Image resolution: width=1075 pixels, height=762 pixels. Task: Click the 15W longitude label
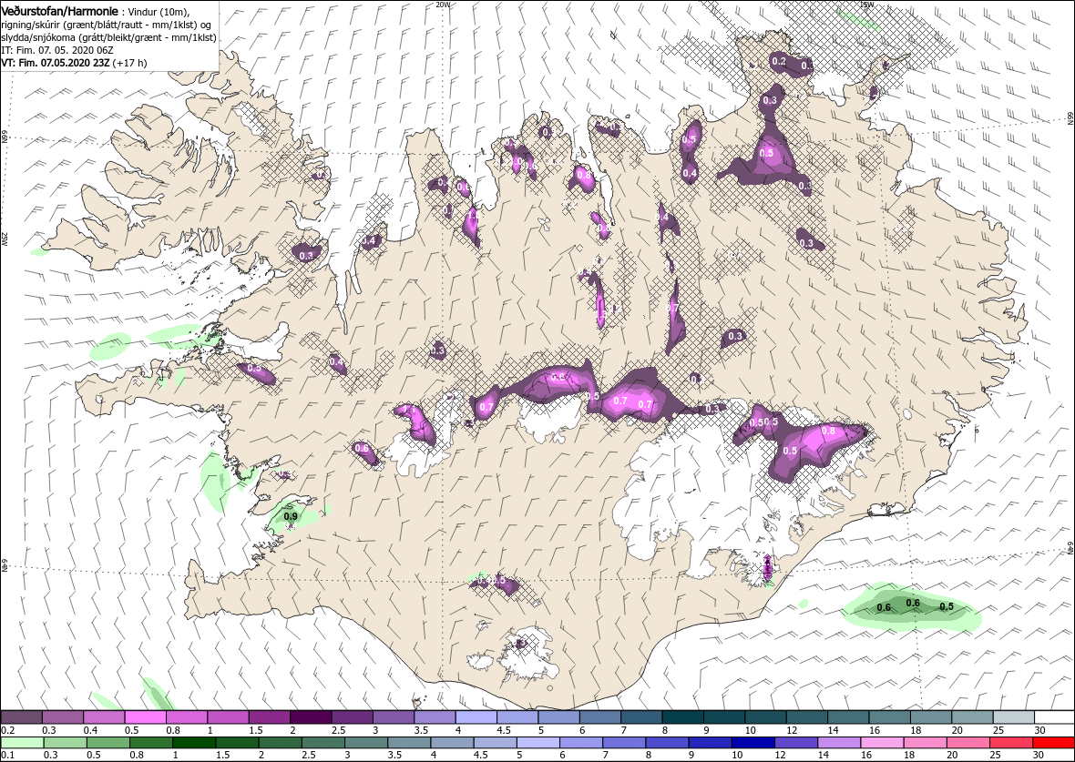[867, 5]
